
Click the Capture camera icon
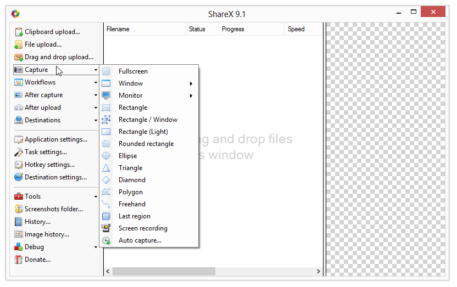coord(19,70)
